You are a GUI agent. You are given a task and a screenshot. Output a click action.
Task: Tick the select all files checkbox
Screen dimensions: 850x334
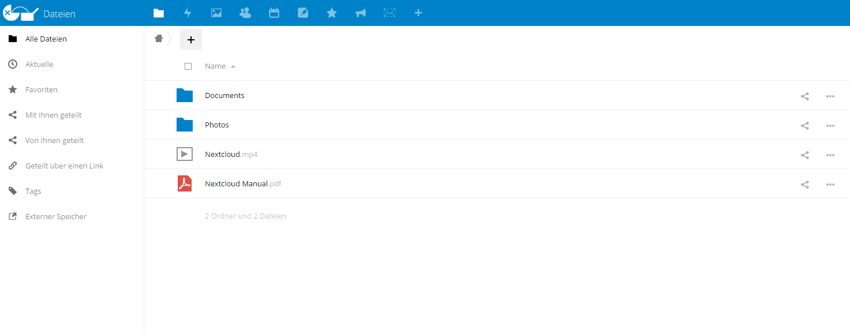point(188,66)
